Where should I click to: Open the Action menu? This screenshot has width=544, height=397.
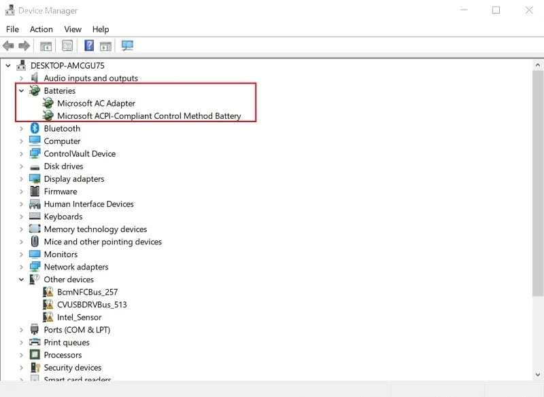[x=41, y=29]
